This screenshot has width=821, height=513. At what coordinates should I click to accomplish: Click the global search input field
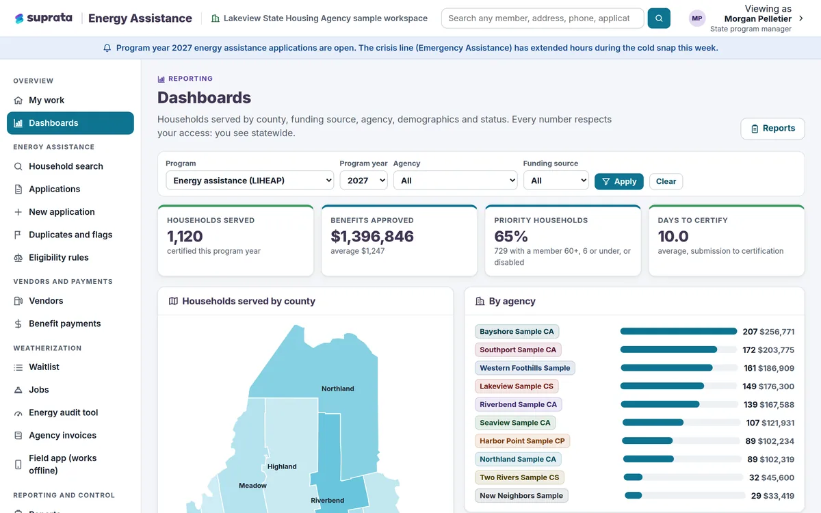[x=543, y=18]
